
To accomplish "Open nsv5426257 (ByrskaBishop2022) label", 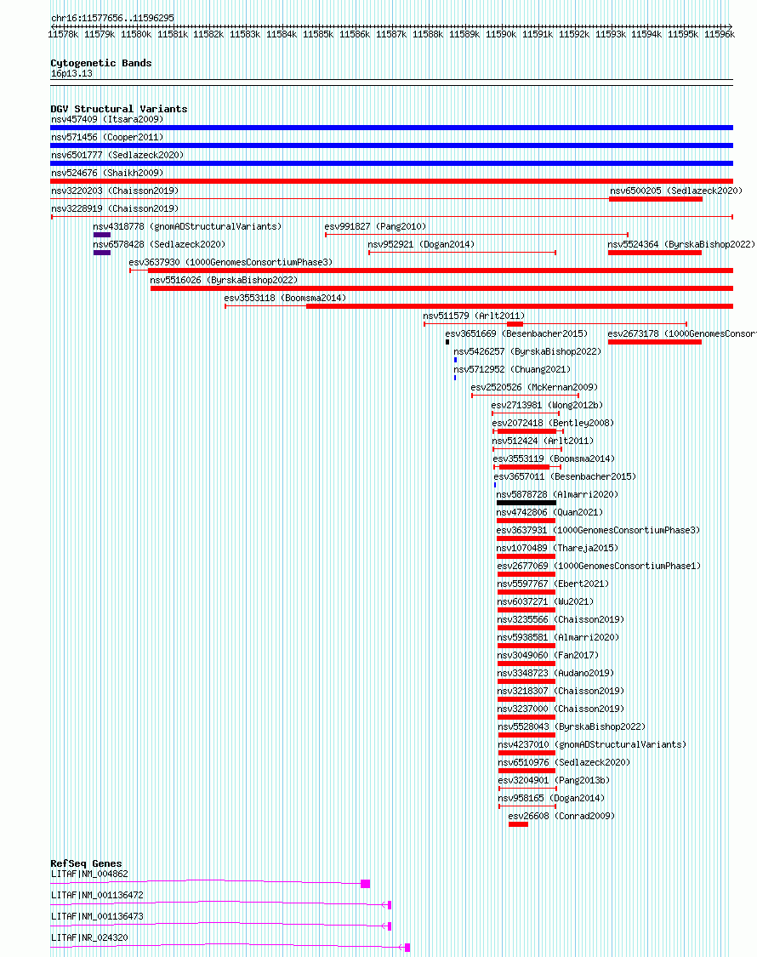I will point(527,351).
